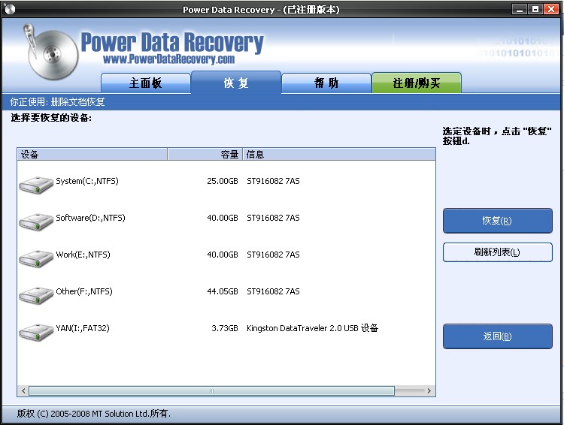
Task: Maximize the Power Data Recovery window
Action: [x=535, y=9]
